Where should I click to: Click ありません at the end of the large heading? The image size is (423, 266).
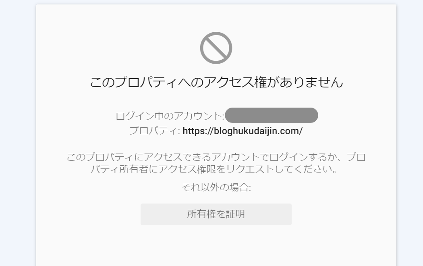311,82
